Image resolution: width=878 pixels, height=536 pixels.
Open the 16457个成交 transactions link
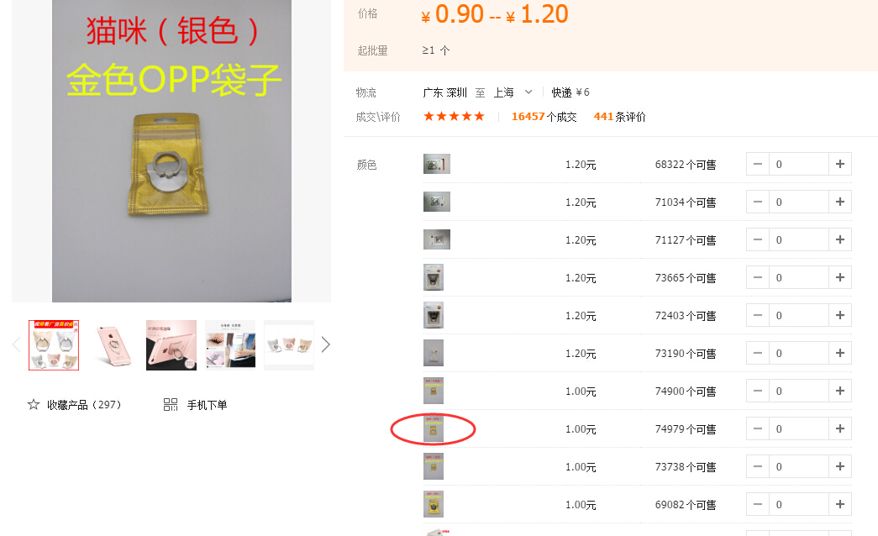tap(544, 117)
